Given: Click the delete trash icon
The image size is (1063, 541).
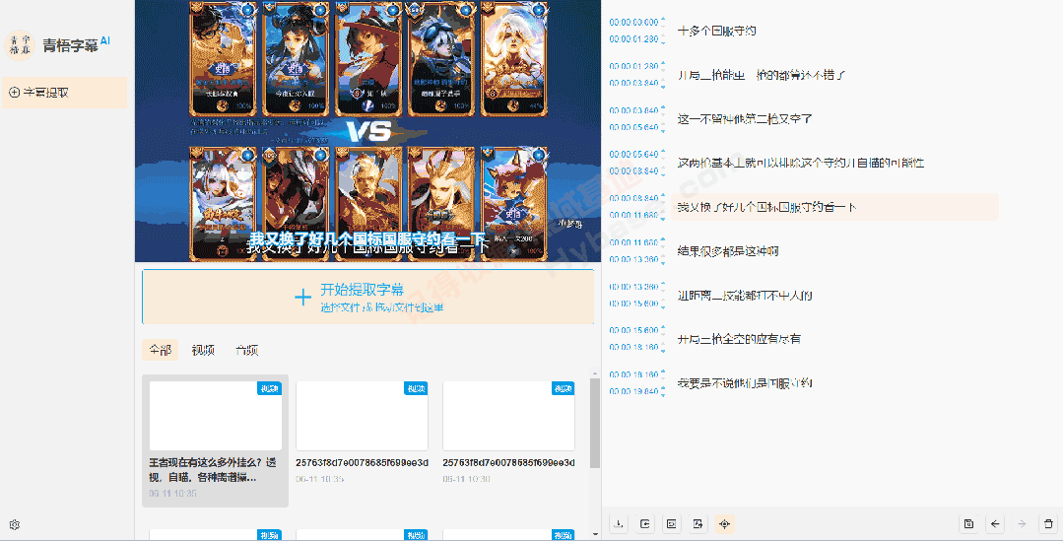Looking at the screenshot, I should 1049,524.
